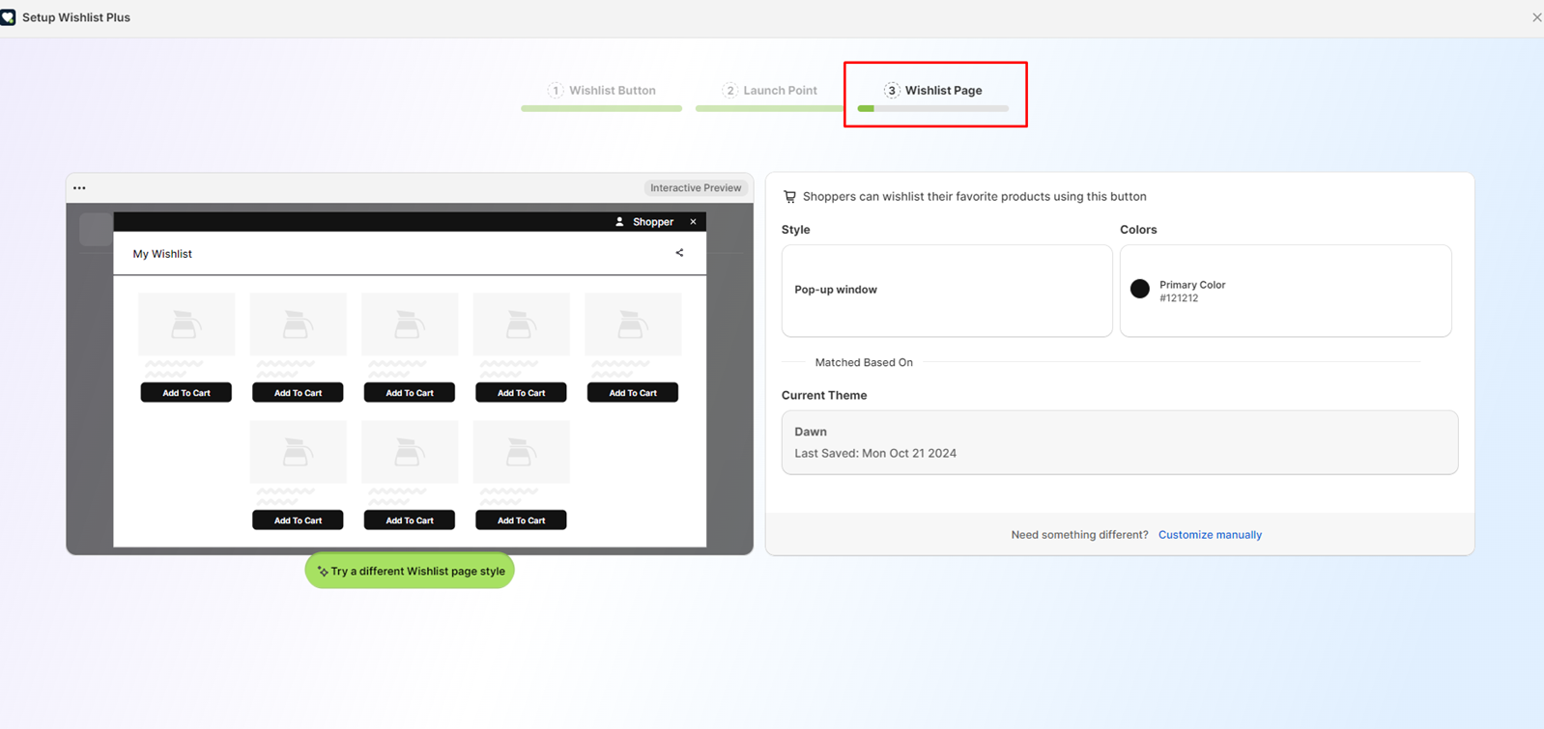Viewport: 1544px width, 729px height.
Task: Open the Customize manually link
Action: pos(1210,535)
